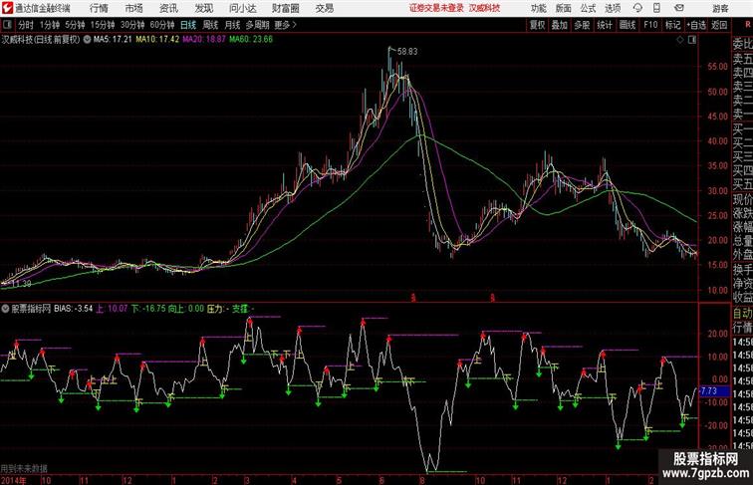Open the mail envelope icon

click(678, 8)
